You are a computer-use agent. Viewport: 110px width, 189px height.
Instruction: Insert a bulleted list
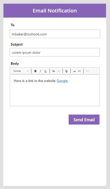(x=74, y=71)
